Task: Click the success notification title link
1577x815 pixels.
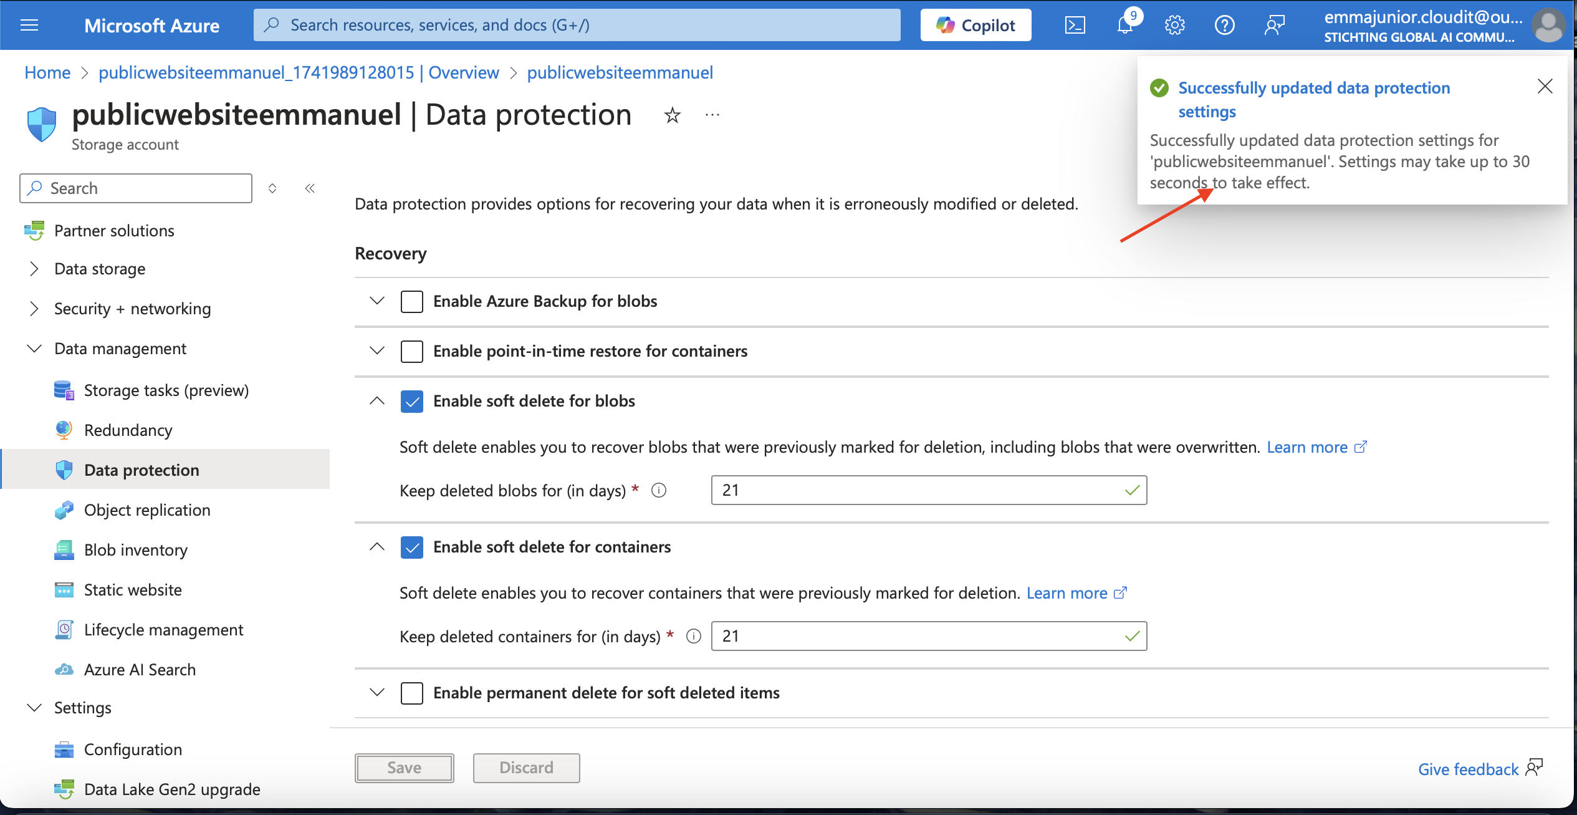Action: (x=1314, y=100)
